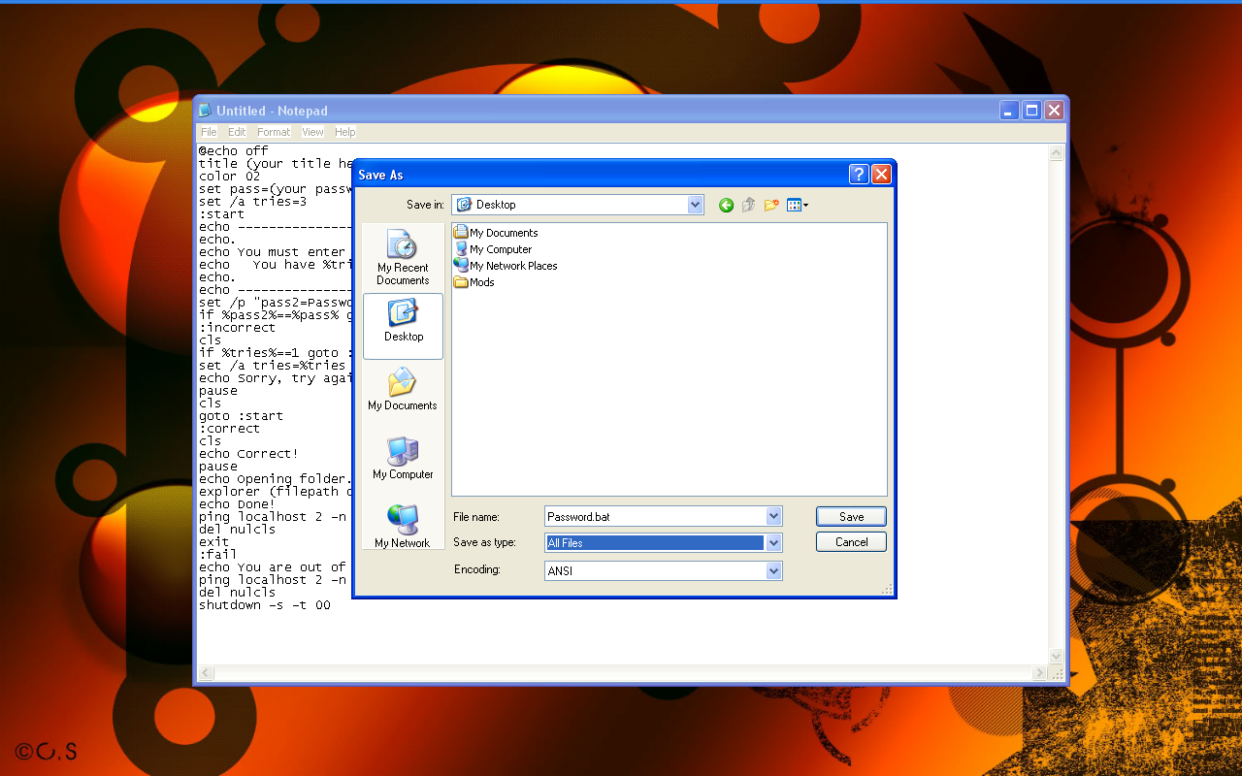Click the ':start' label line in Notepad
Viewport: 1242px width, 776px height.
coord(222,214)
